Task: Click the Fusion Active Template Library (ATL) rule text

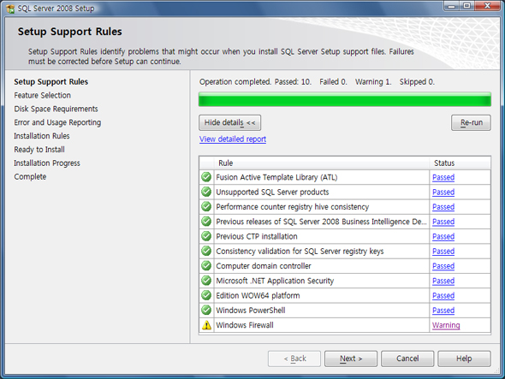Action: coord(276,177)
